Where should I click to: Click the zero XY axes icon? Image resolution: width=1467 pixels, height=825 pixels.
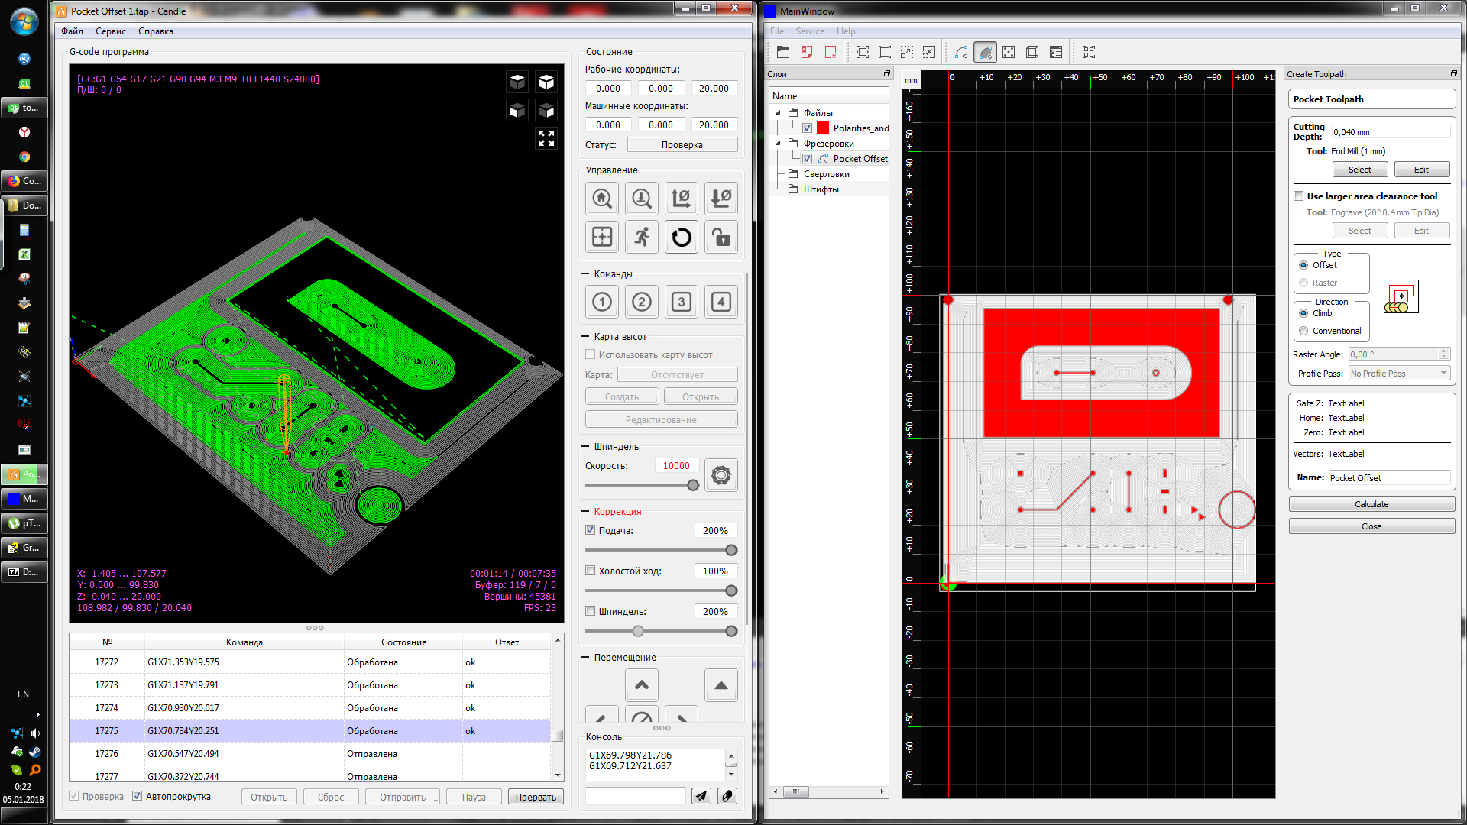pyautogui.click(x=681, y=199)
